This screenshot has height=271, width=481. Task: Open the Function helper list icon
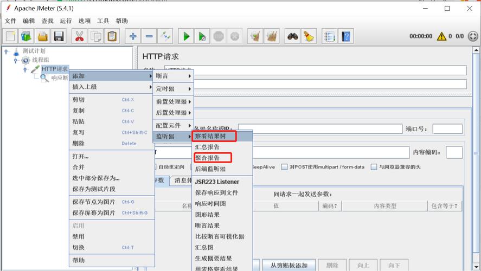pyautogui.click(x=330, y=36)
